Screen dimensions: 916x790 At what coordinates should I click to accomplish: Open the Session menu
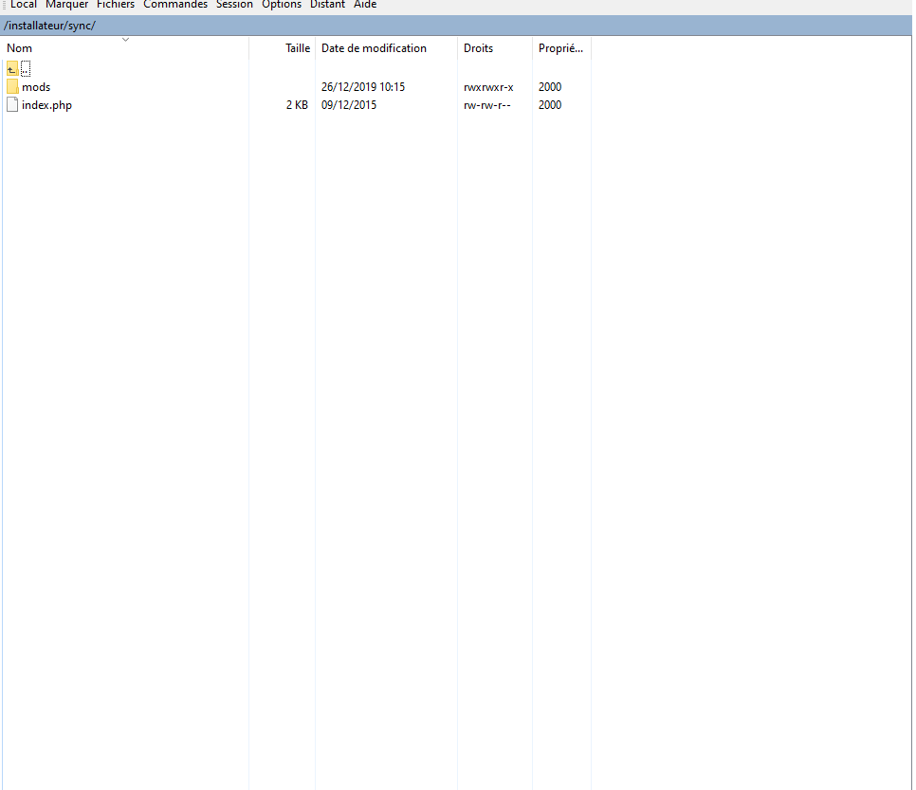pos(234,5)
